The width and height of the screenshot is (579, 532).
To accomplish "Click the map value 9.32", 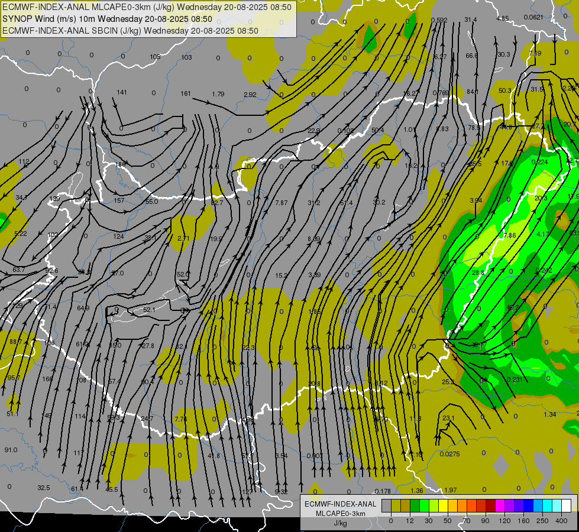I will (x=282, y=492).
